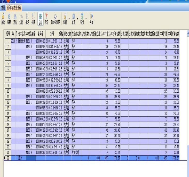The image size is (189, 177).
Task: Click the 批号 column header
Action: [52, 34]
